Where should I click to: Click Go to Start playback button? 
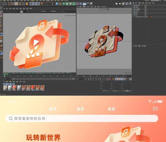(86, 79)
